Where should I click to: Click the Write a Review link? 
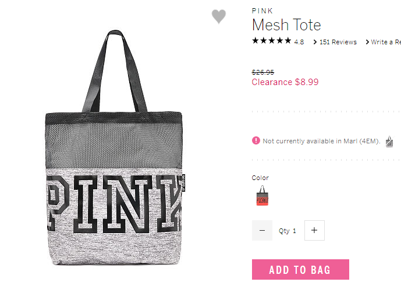click(386, 42)
